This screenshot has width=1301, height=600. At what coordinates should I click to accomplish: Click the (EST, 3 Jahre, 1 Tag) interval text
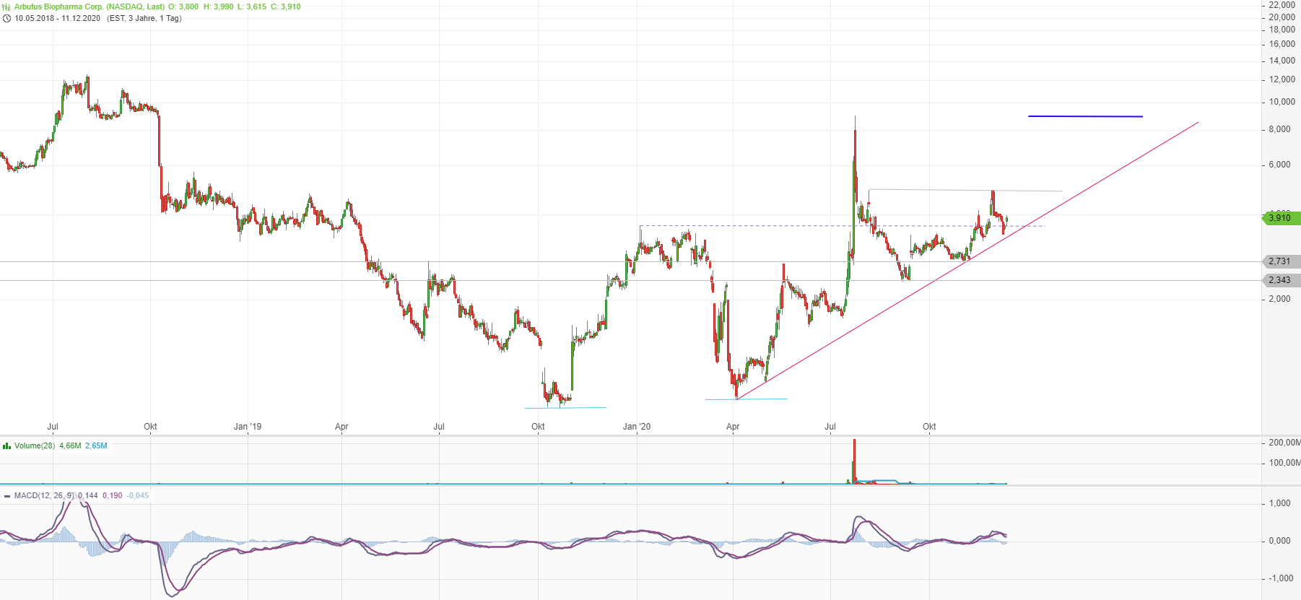coord(144,19)
